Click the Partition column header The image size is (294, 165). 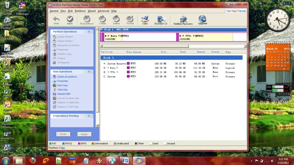tap(107, 52)
